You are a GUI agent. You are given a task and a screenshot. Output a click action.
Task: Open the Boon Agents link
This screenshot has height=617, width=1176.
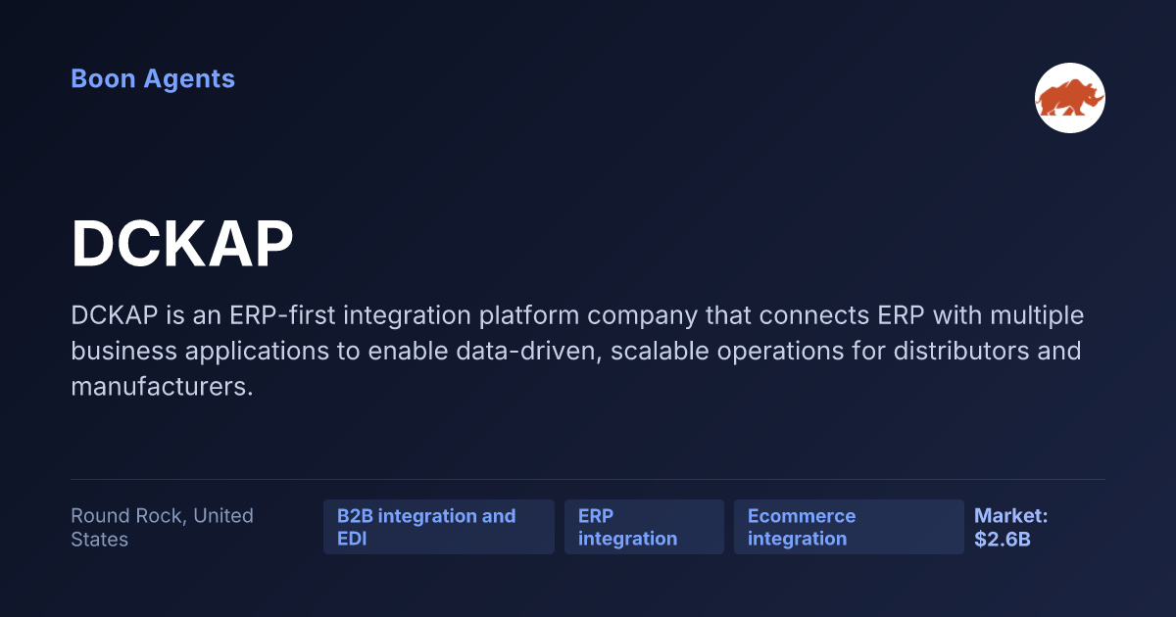153,79
